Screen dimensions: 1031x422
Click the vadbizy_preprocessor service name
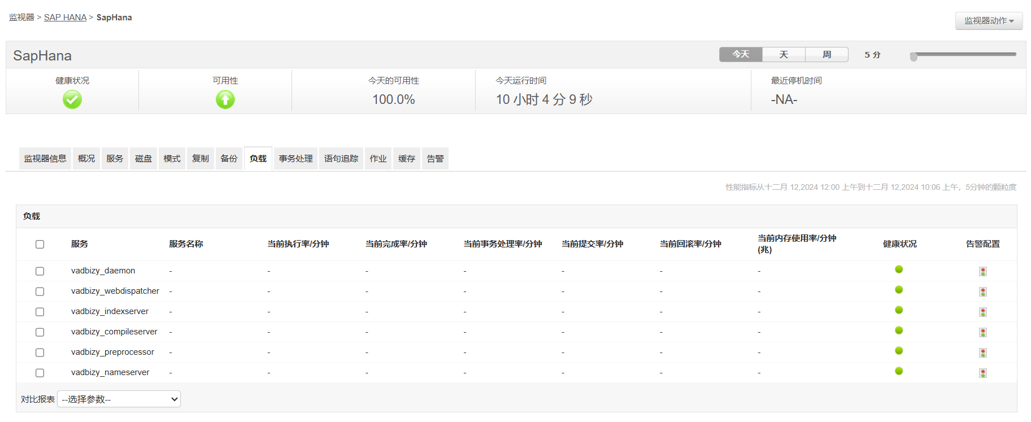point(112,352)
